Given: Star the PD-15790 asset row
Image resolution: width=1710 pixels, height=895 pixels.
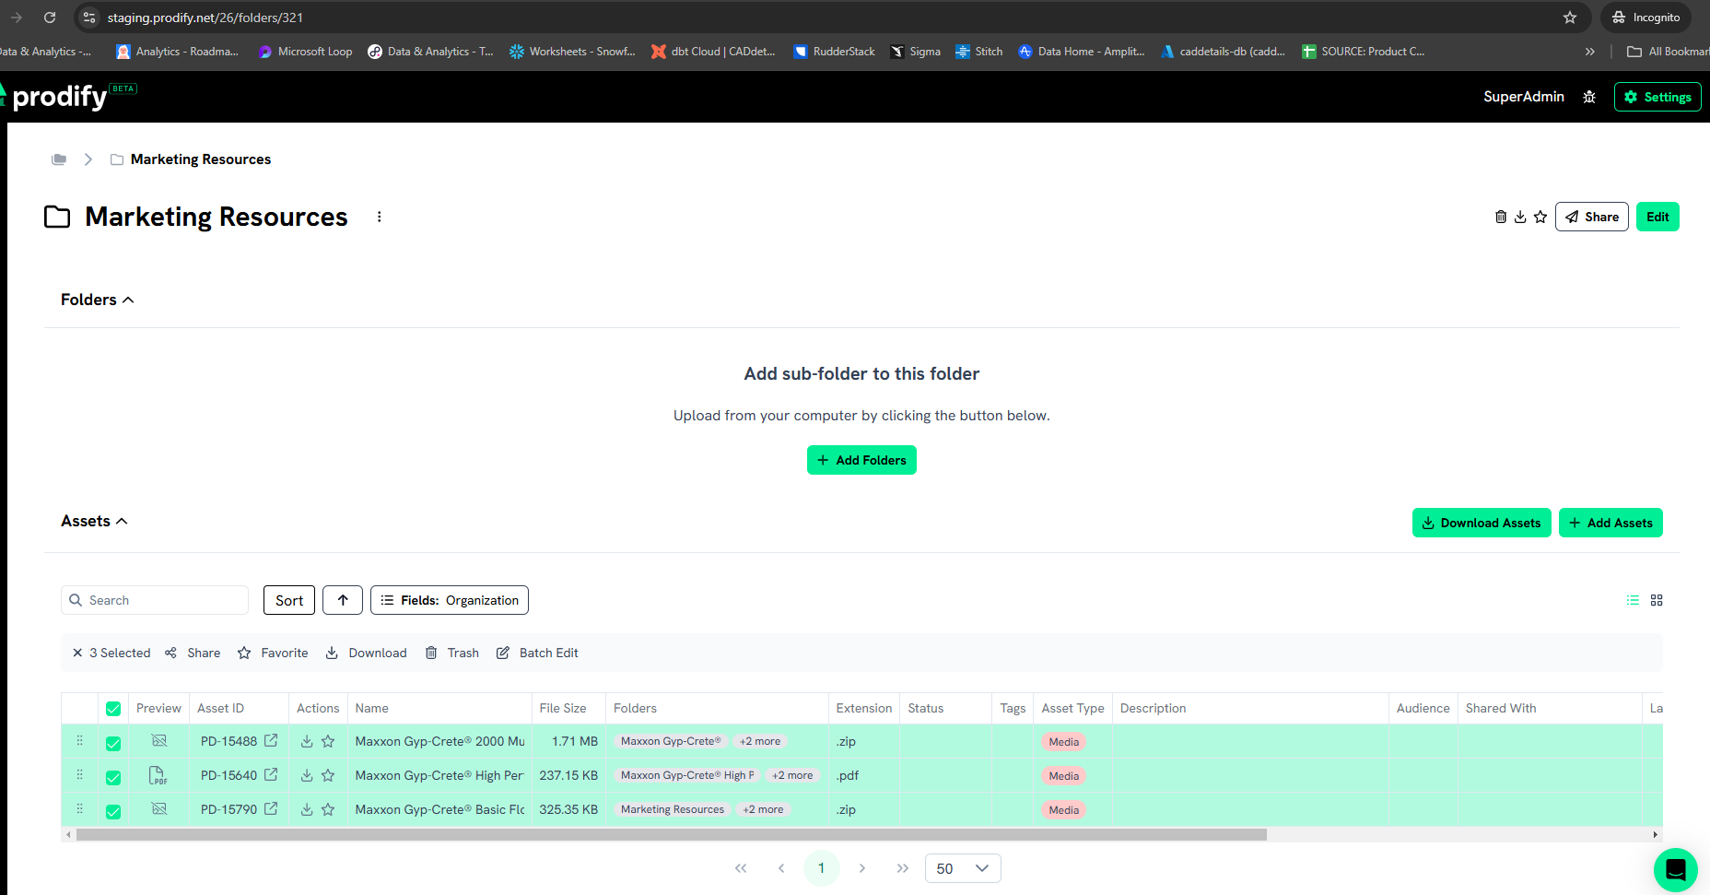Looking at the screenshot, I should pyautogui.click(x=328, y=809).
